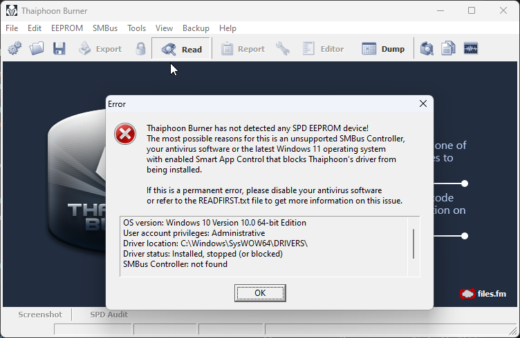This screenshot has height=338, width=520.
Task: Click 'User account privileges: Administrative' line
Action: tap(194, 233)
